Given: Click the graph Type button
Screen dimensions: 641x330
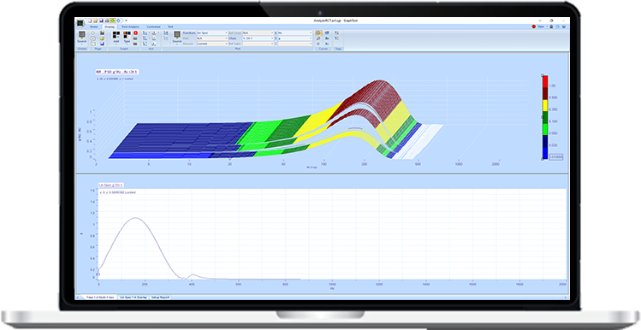Looking at the screenshot, I should click(127, 37).
